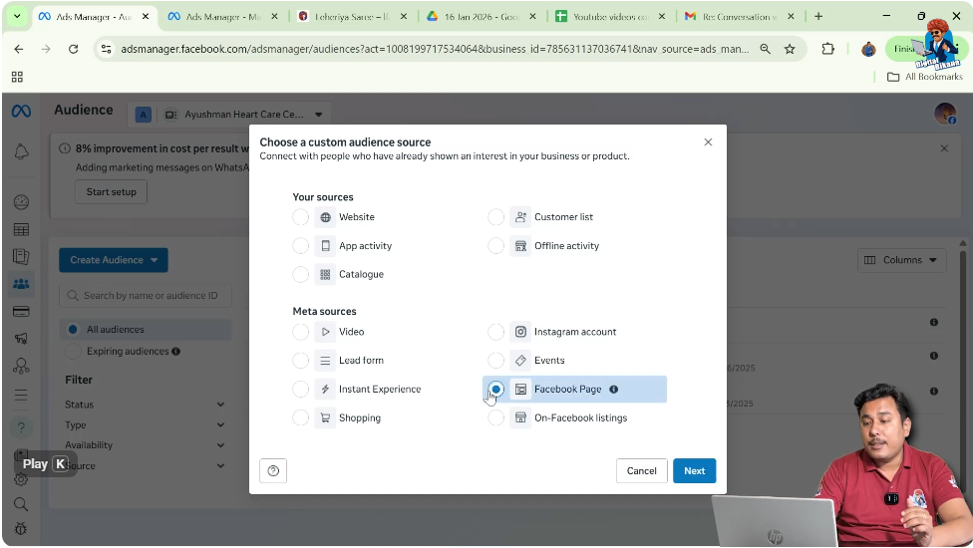Select the Shopping radio button

coord(300,417)
